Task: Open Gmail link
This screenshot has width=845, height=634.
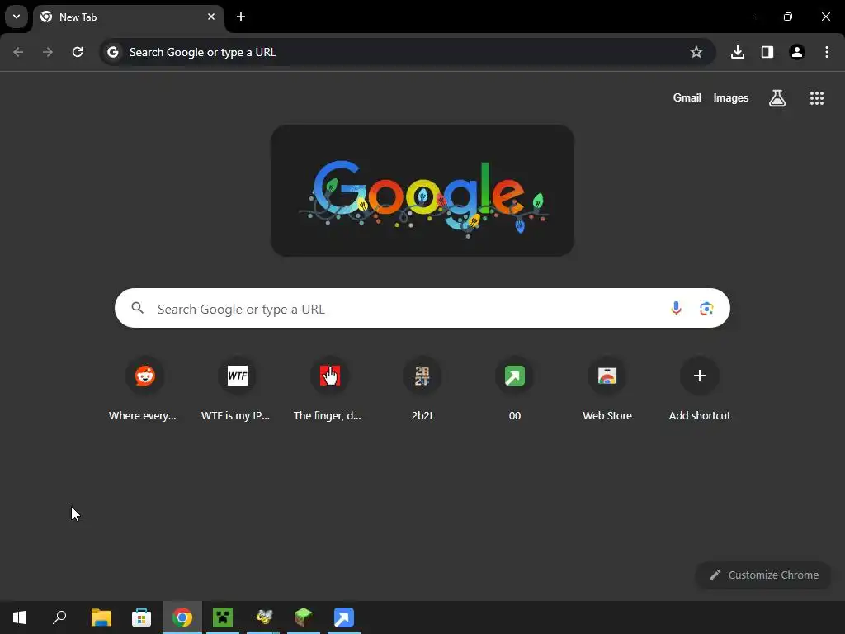Action: (x=687, y=97)
